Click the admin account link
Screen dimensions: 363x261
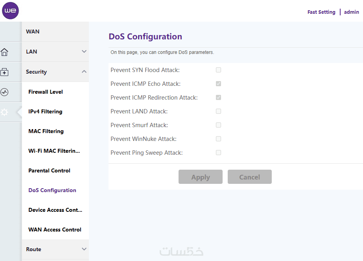[351, 12]
